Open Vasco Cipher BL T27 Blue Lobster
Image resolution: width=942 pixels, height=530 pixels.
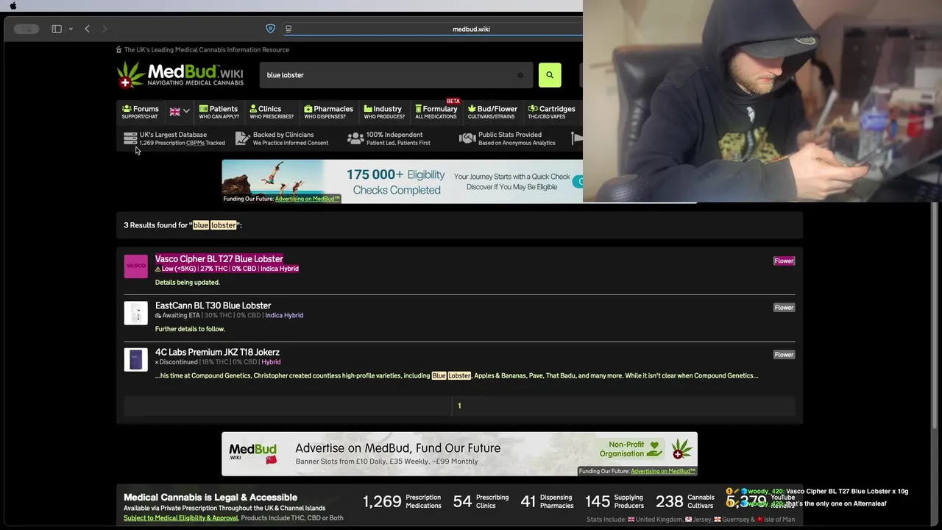pos(219,259)
